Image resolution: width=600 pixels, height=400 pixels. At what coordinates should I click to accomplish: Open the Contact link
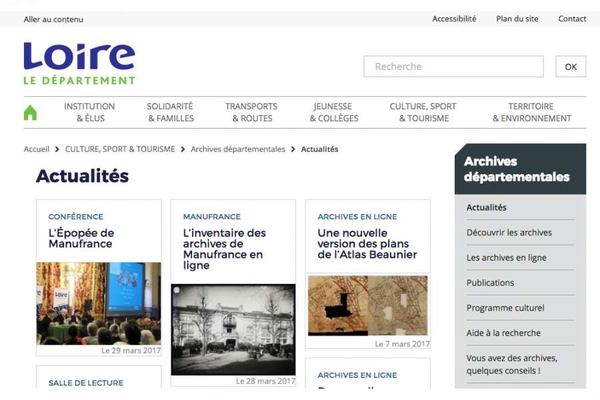(x=572, y=19)
